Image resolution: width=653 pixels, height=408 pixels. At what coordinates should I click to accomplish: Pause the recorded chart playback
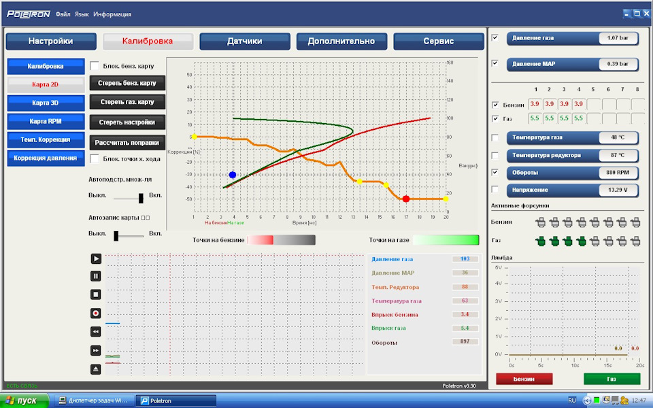pos(96,276)
